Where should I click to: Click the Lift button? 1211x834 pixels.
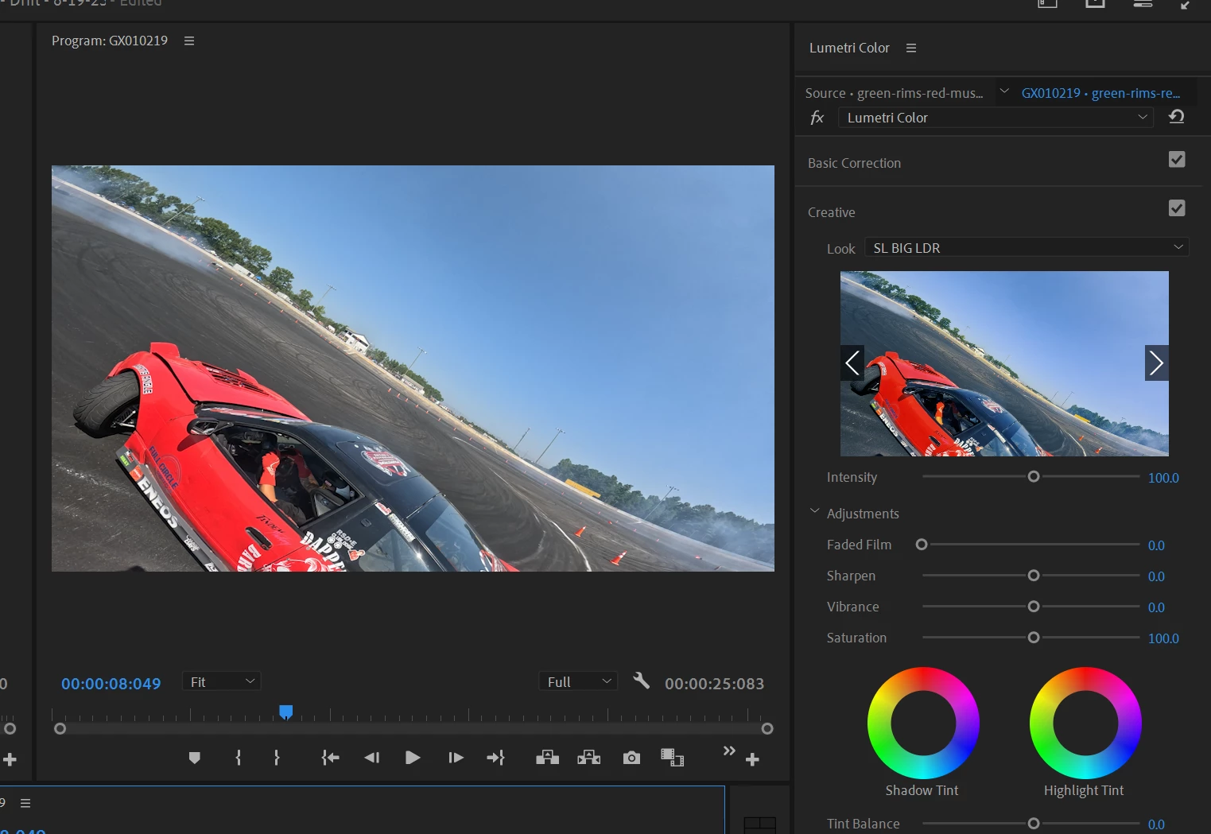coord(547,758)
